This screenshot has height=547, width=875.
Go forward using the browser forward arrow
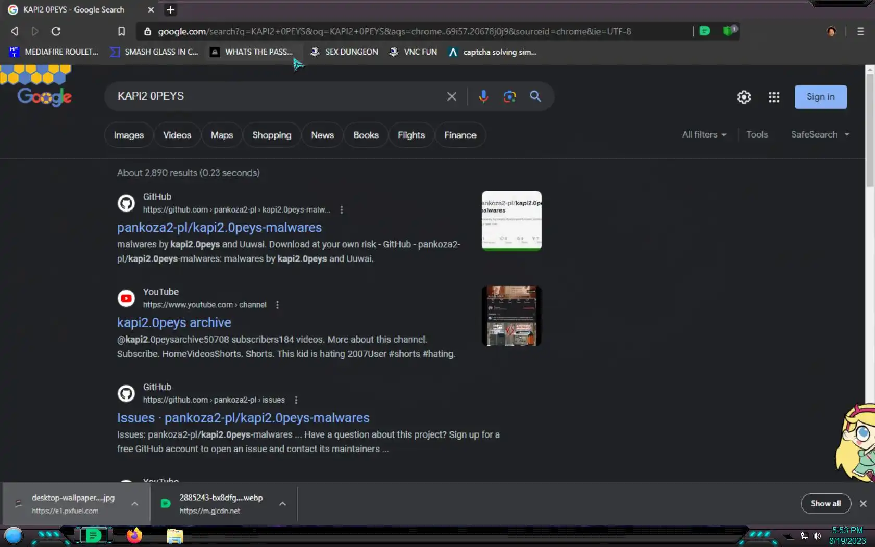point(35,31)
